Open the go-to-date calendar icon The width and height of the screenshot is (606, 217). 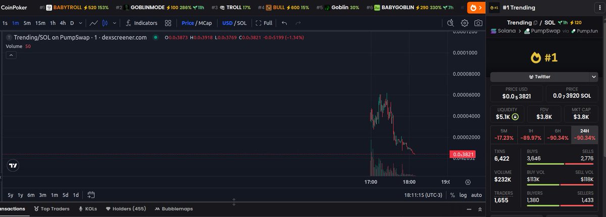tap(91, 195)
